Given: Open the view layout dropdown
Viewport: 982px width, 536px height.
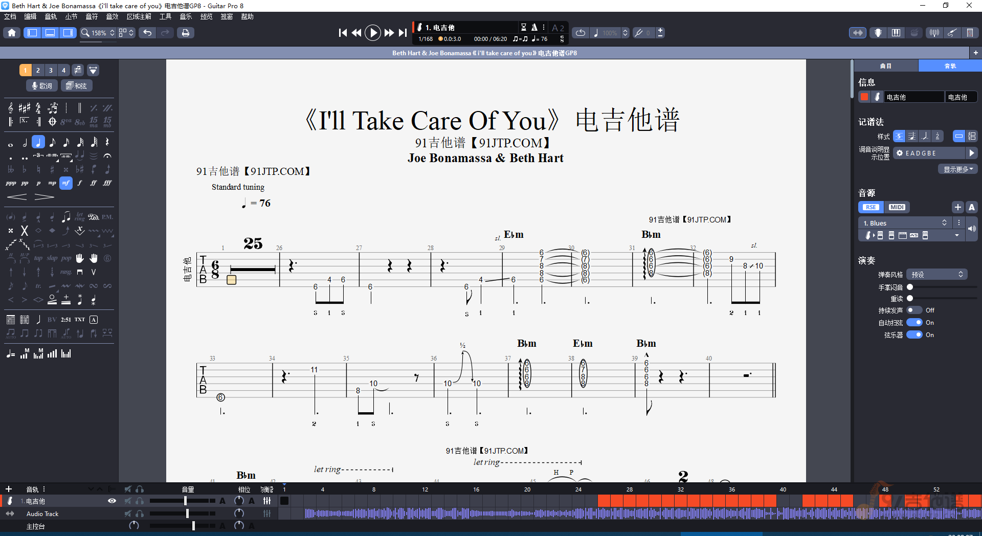Looking at the screenshot, I should [126, 33].
